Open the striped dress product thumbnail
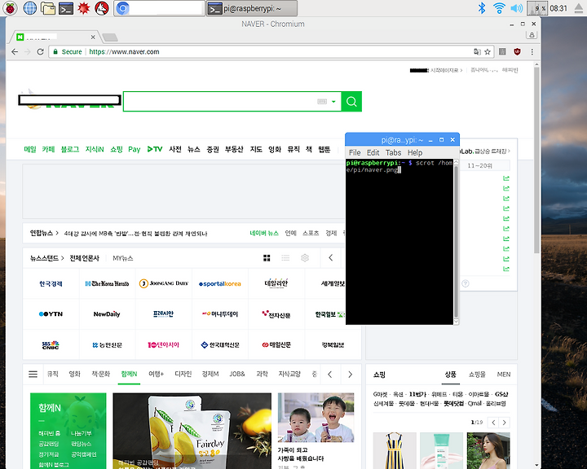The width and height of the screenshot is (587, 469). click(395, 450)
